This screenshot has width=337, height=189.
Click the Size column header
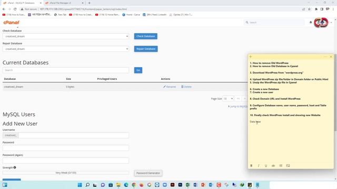(68, 79)
